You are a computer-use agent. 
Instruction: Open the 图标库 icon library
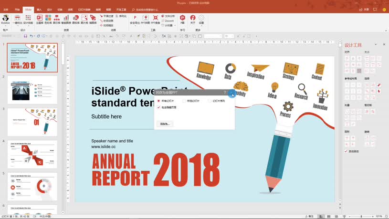(x=76, y=20)
